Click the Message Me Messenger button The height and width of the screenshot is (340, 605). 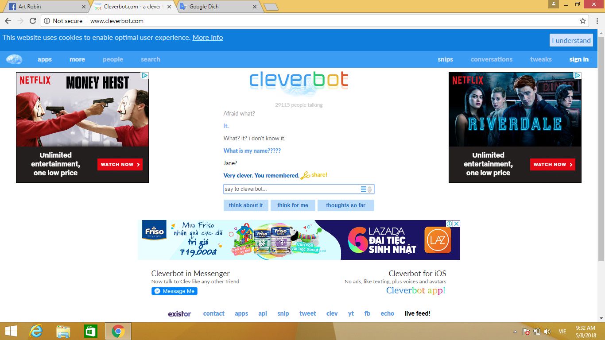pyautogui.click(x=175, y=291)
